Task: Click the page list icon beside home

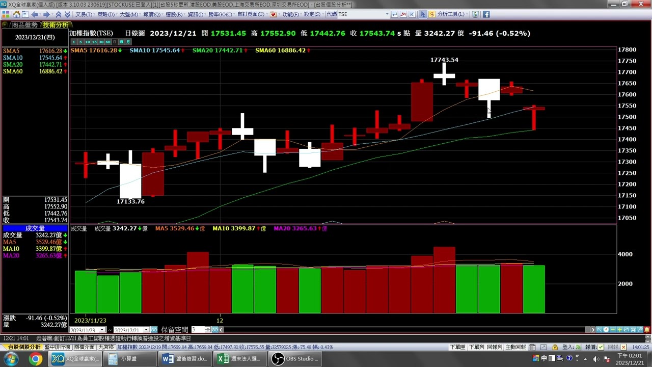Action: tap(25, 14)
